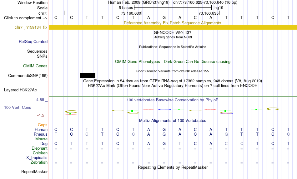Screen dimensions: 297x179
Task: Click the 4.88 PhyloP upper scale value
Action: [x=40, y=99]
